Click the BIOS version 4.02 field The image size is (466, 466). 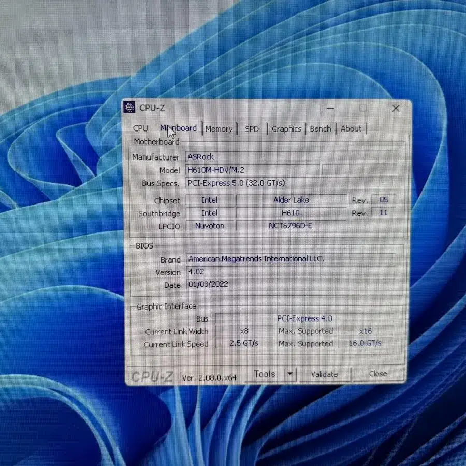(x=291, y=272)
